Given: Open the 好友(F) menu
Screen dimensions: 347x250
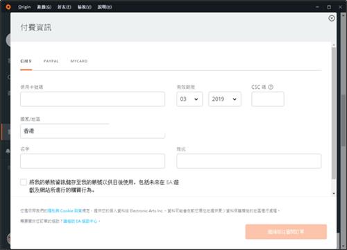Looking at the screenshot, I should point(65,7).
